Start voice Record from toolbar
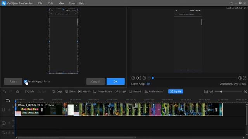248x139 pixels. pyautogui.click(x=135, y=92)
